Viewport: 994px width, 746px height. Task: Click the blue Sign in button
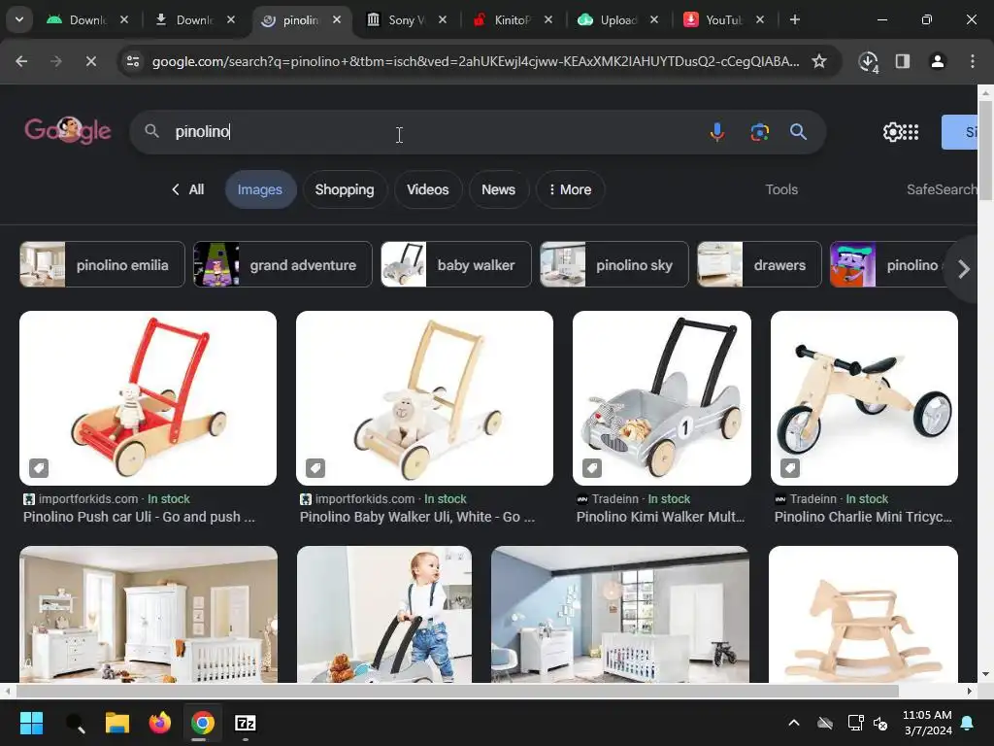(x=960, y=132)
